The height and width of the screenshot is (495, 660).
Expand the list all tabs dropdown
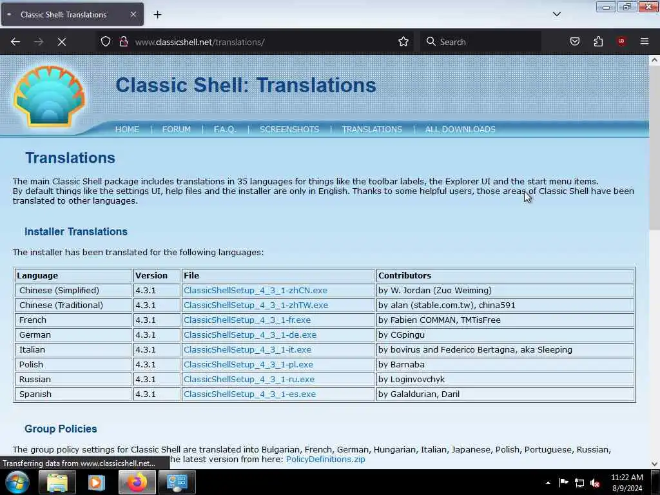pyautogui.click(x=556, y=14)
